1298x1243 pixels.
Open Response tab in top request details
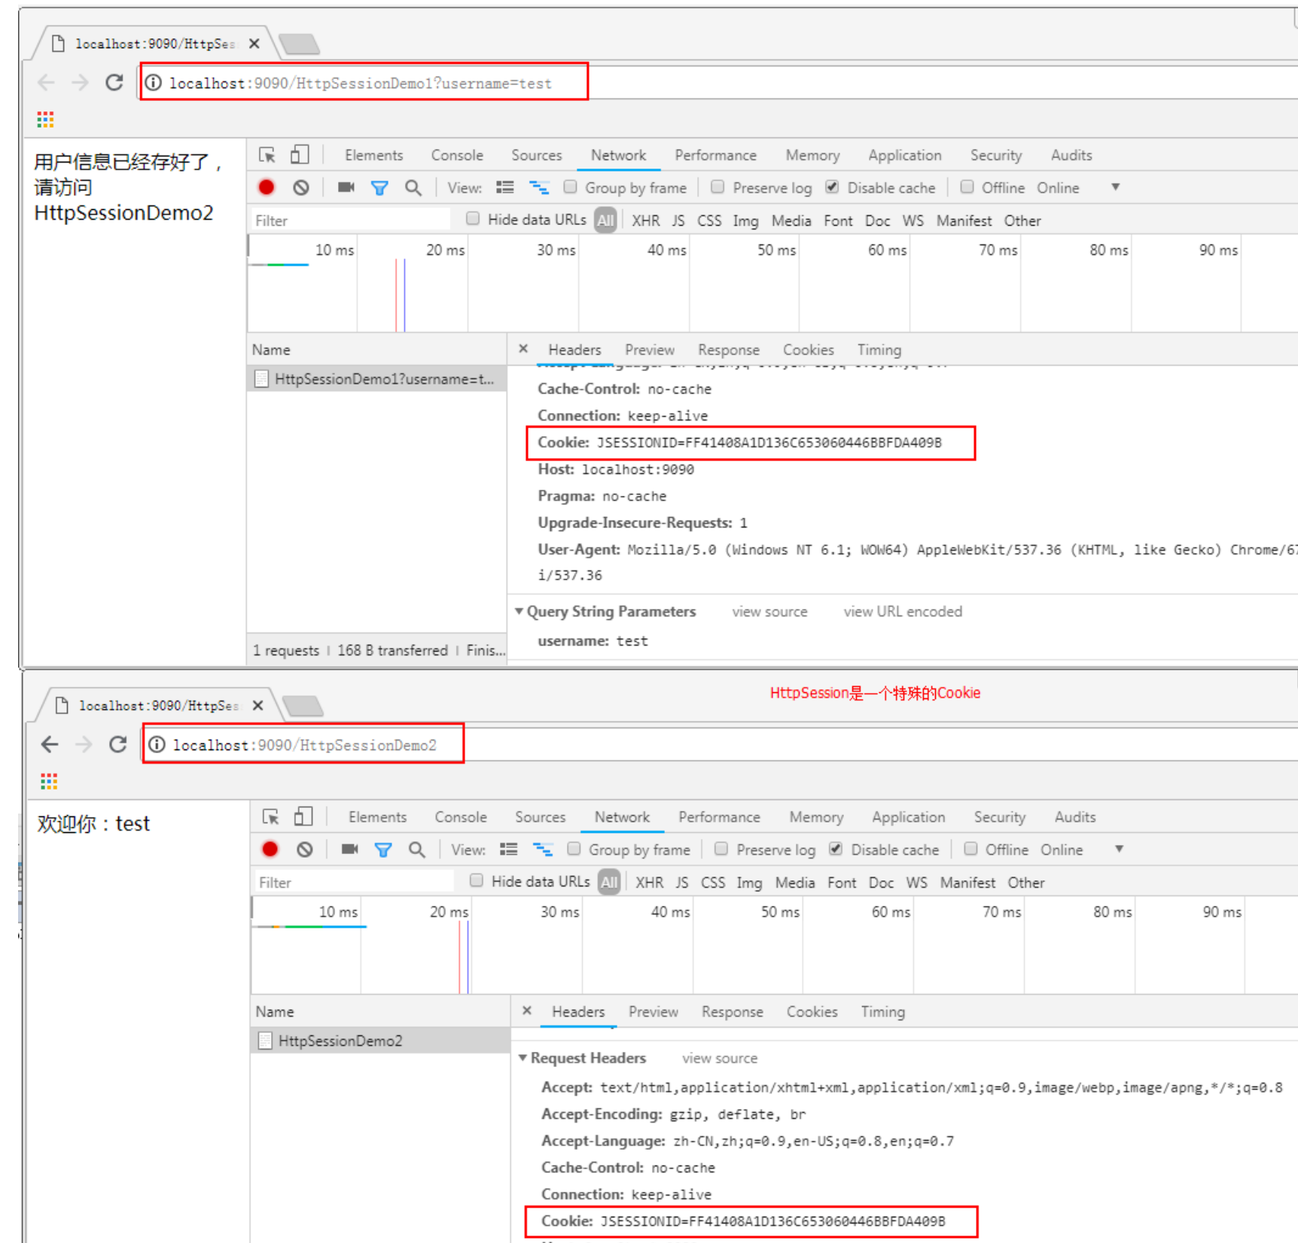[728, 350]
